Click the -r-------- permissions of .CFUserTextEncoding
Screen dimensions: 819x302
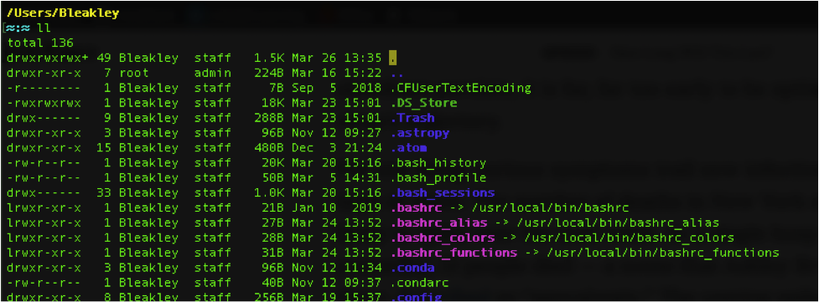44,88
